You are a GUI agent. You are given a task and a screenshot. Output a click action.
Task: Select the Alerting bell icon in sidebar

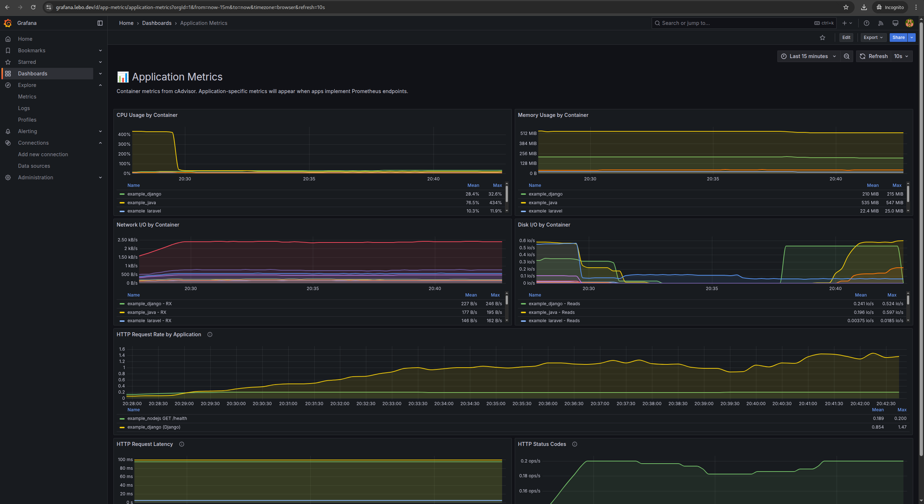(8, 131)
